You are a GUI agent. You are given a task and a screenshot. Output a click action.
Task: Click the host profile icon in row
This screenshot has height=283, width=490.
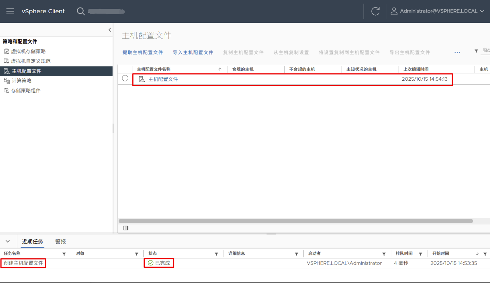click(142, 79)
